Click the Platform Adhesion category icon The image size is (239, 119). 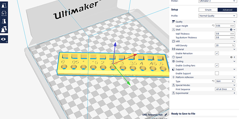pos(173,77)
